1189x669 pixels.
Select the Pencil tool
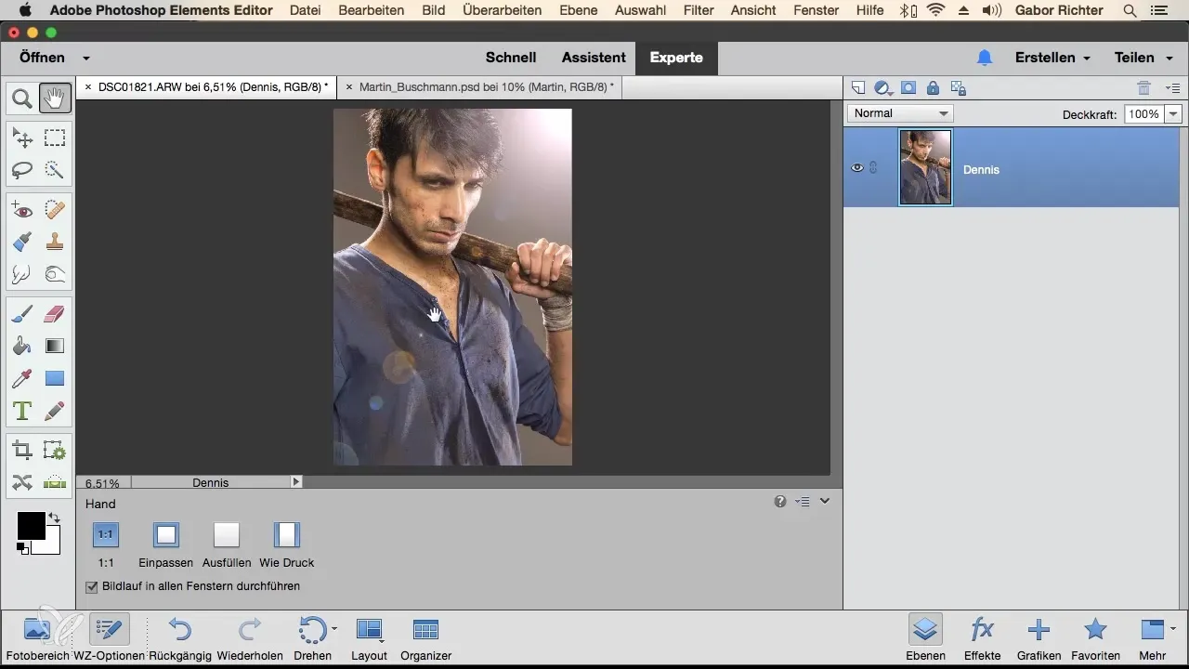[55, 410]
